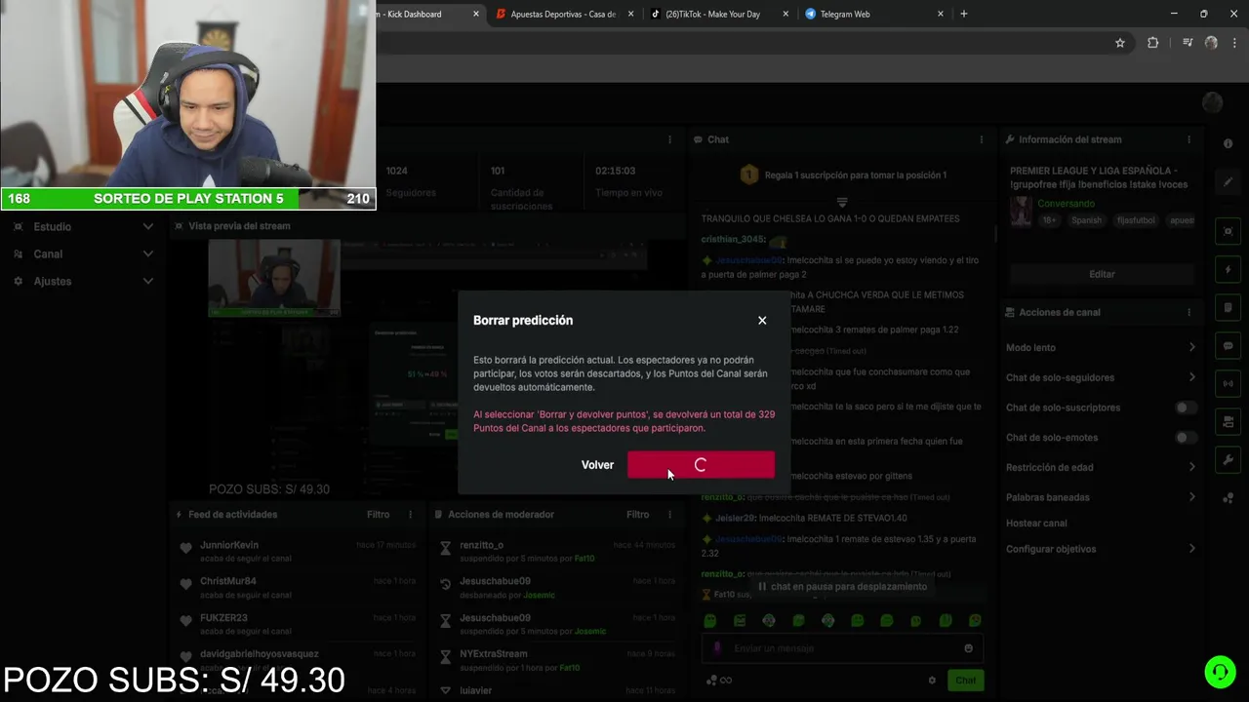Open the browser extensions puzzle icon

pyautogui.click(x=1153, y=43)
